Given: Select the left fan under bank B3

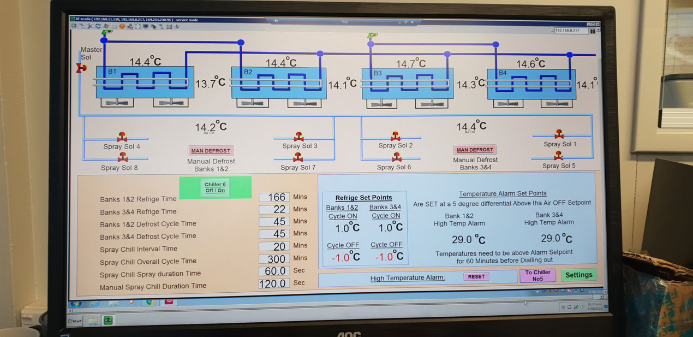Looking at the screenshot, I should tap(381, 103).
